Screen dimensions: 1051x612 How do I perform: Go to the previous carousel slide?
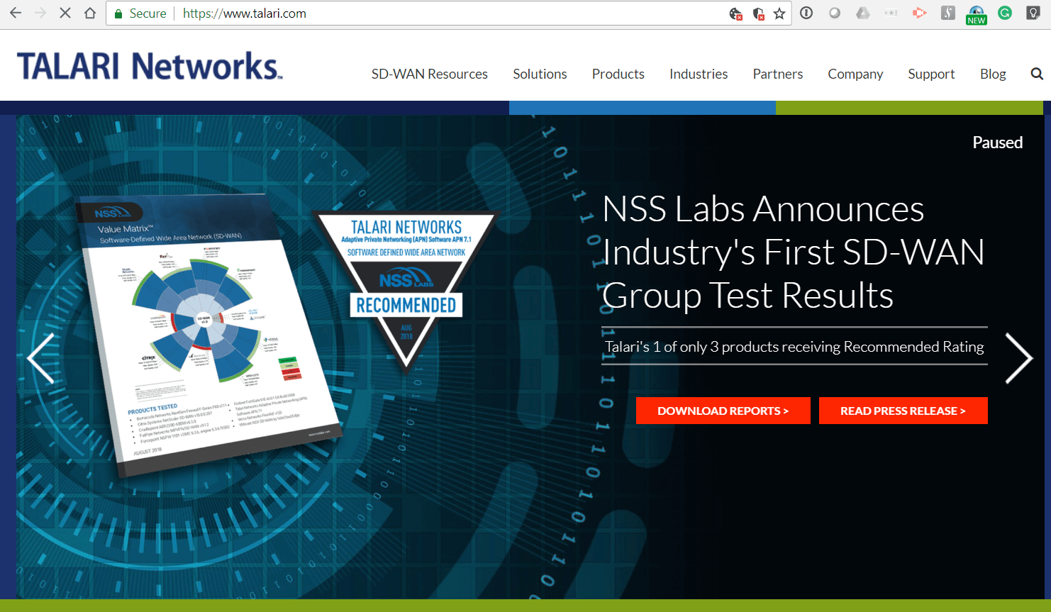click(40, 358)
